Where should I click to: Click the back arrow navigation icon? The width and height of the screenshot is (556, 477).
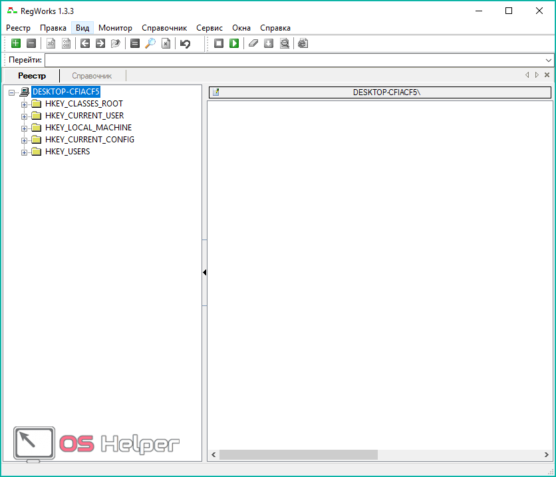tap(85, 44)
